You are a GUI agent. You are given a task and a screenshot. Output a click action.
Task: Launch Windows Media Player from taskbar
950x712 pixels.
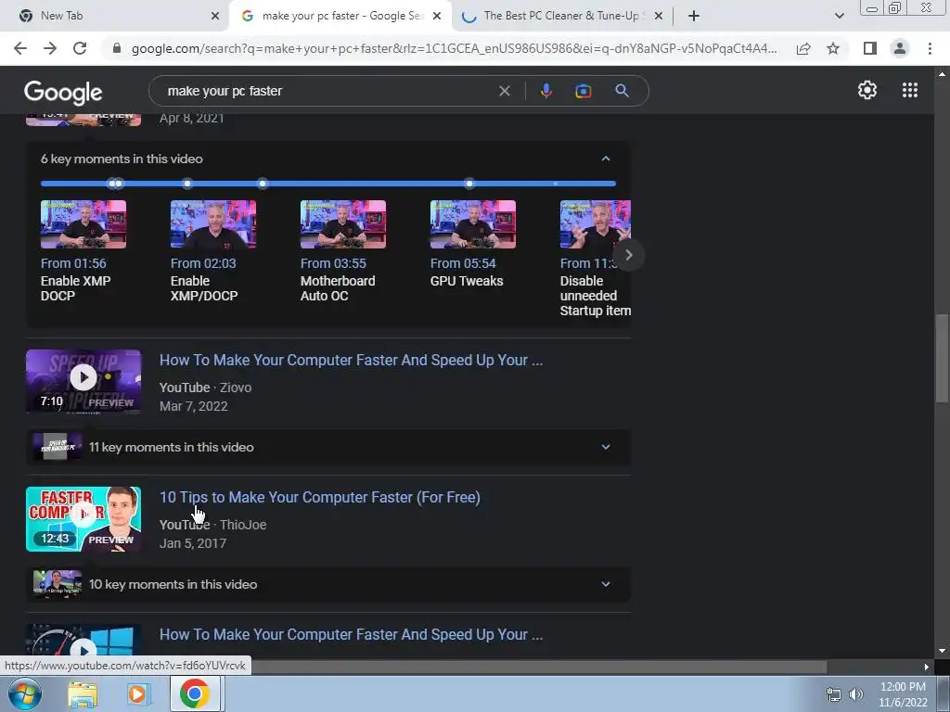tap(137, 694)
